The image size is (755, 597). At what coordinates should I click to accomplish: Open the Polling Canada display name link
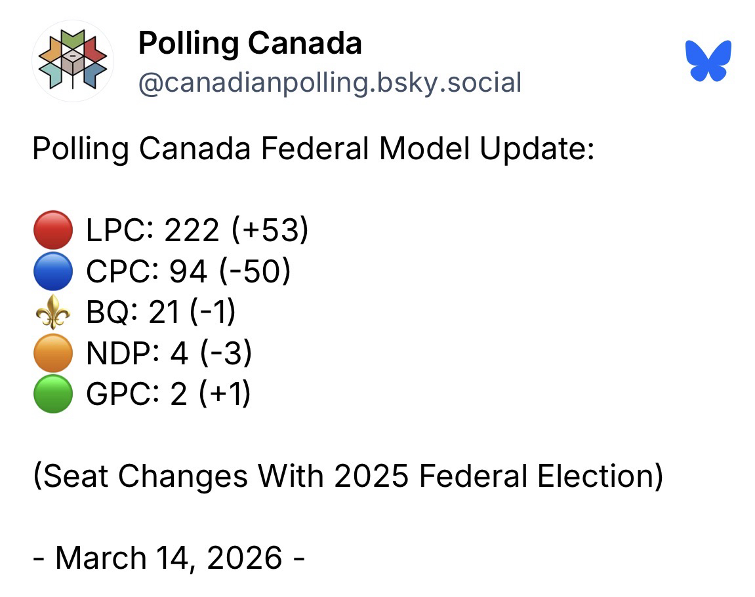(249, 44)
